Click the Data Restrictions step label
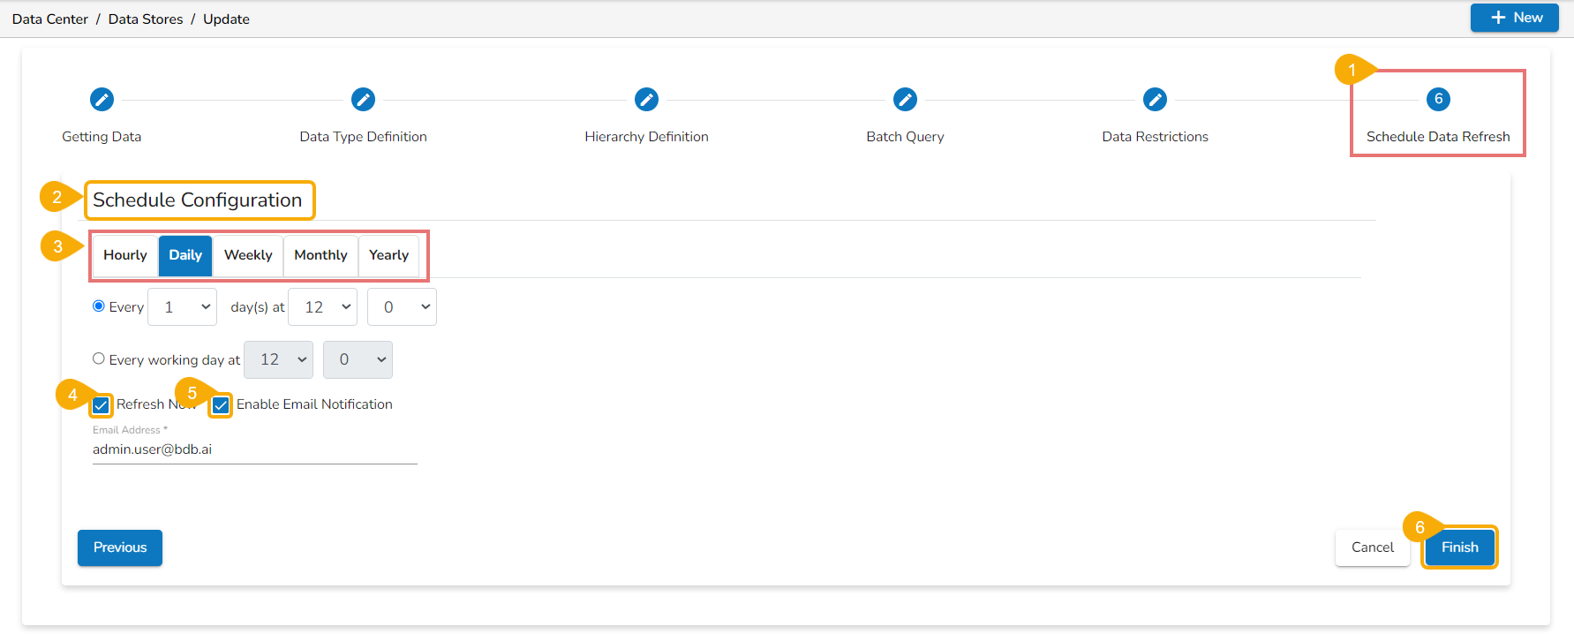Screen dimensions: 1574x634 click(x=1155, y=137)
